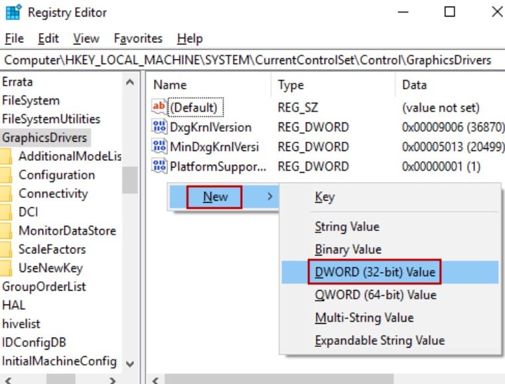Click the Data column header
The width and height of the screenshot is (505, 384).
click(414, 85)
